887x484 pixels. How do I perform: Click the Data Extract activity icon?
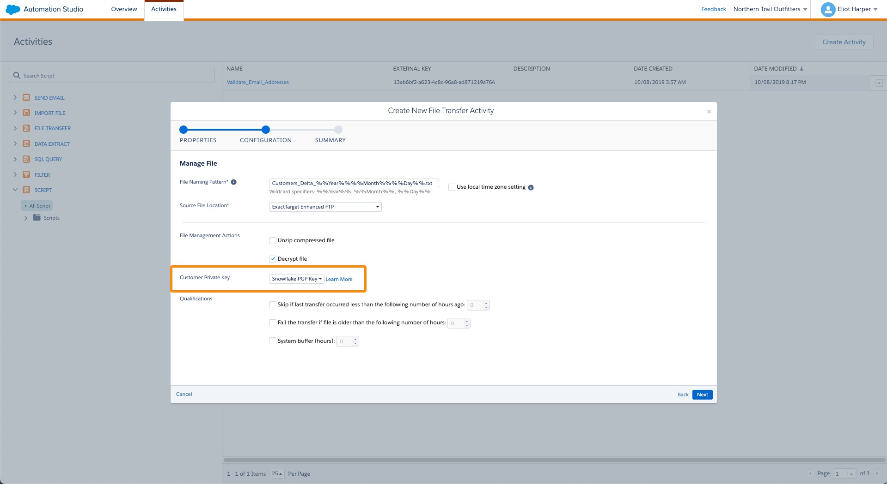coord(26,143)
